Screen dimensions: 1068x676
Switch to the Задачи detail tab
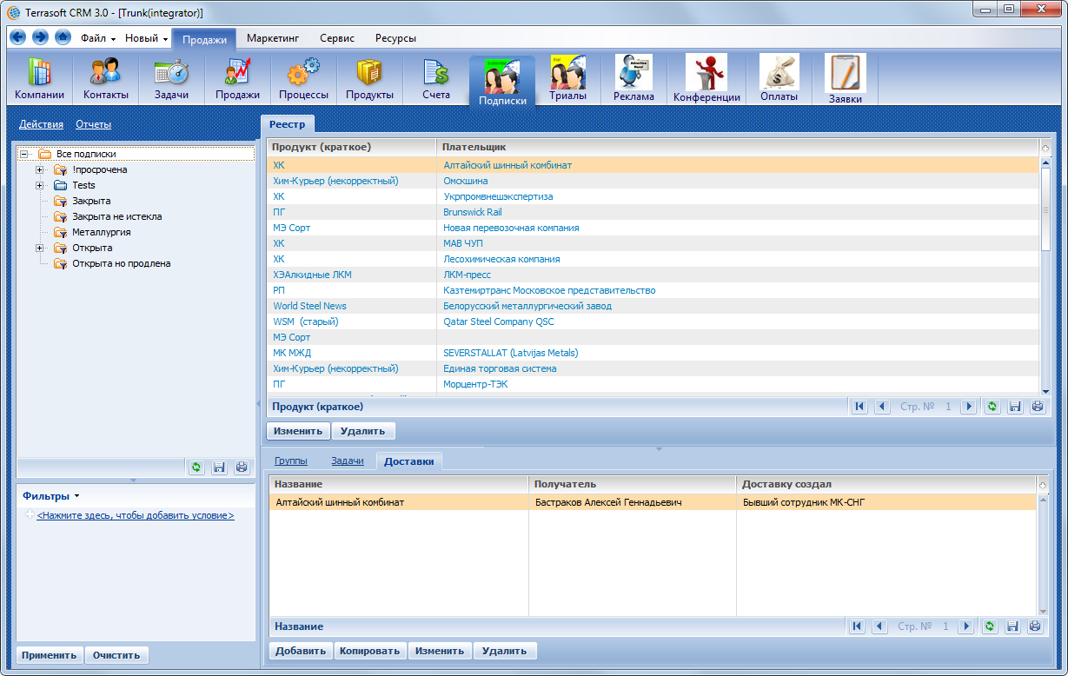pos(348,461)
